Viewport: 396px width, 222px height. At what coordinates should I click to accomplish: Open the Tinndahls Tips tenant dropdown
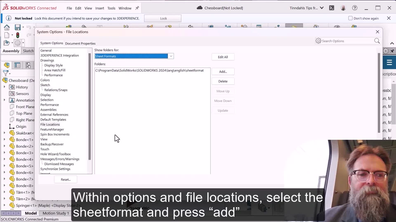[321, 8]
